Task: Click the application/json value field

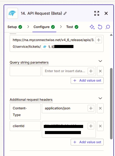Action: (69, 108)
